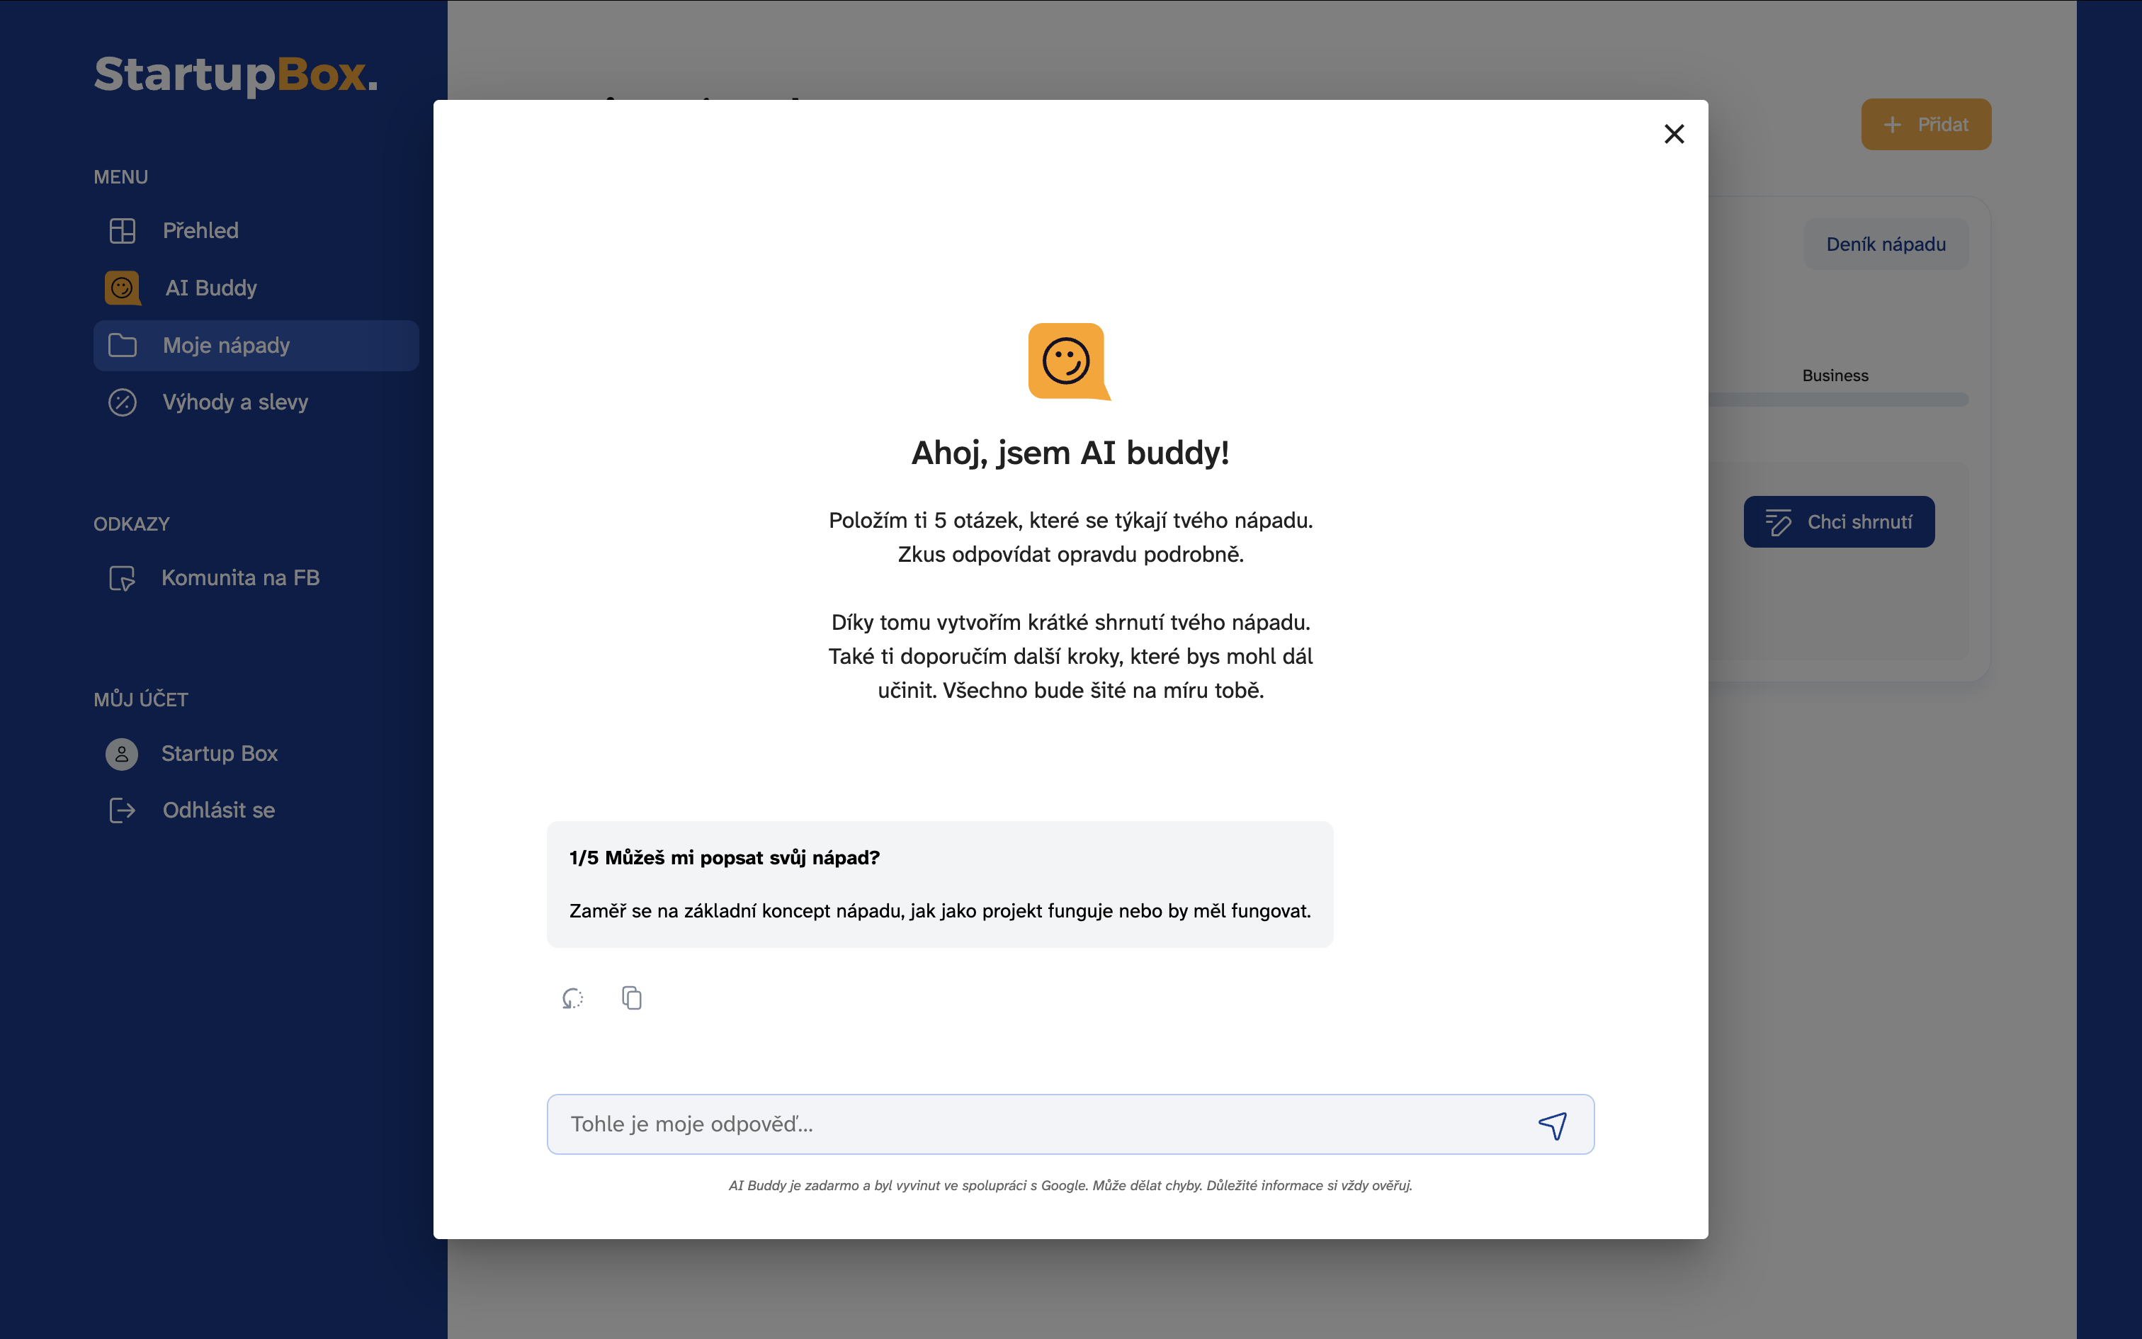The height and width of the screenshot is (1339, 2142).
Task: Focus the Tohle je moje odpověď field
Action: (1036, 1125)
